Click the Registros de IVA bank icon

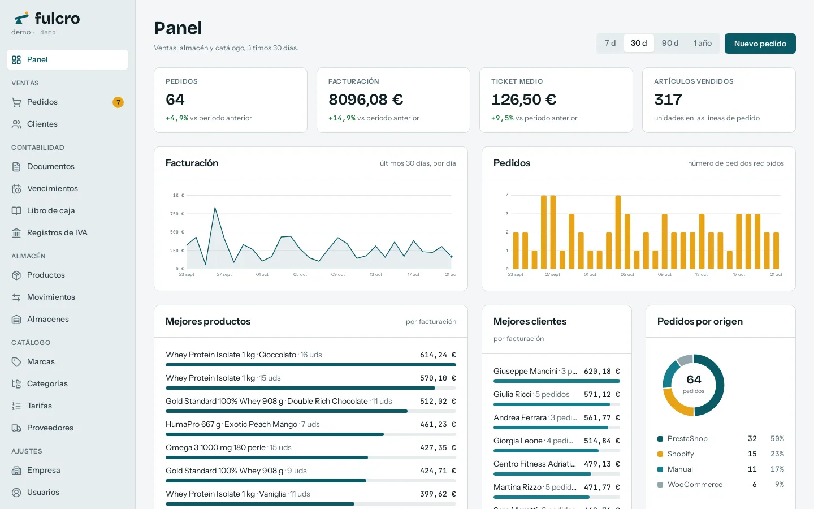click(16, 233)
